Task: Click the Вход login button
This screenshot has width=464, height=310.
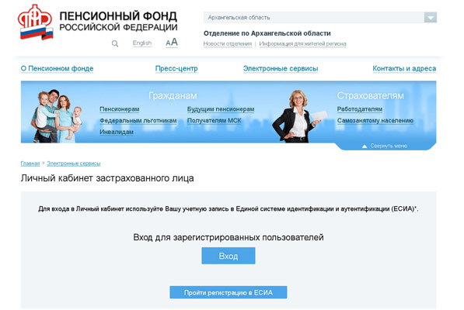Action: 229,256
